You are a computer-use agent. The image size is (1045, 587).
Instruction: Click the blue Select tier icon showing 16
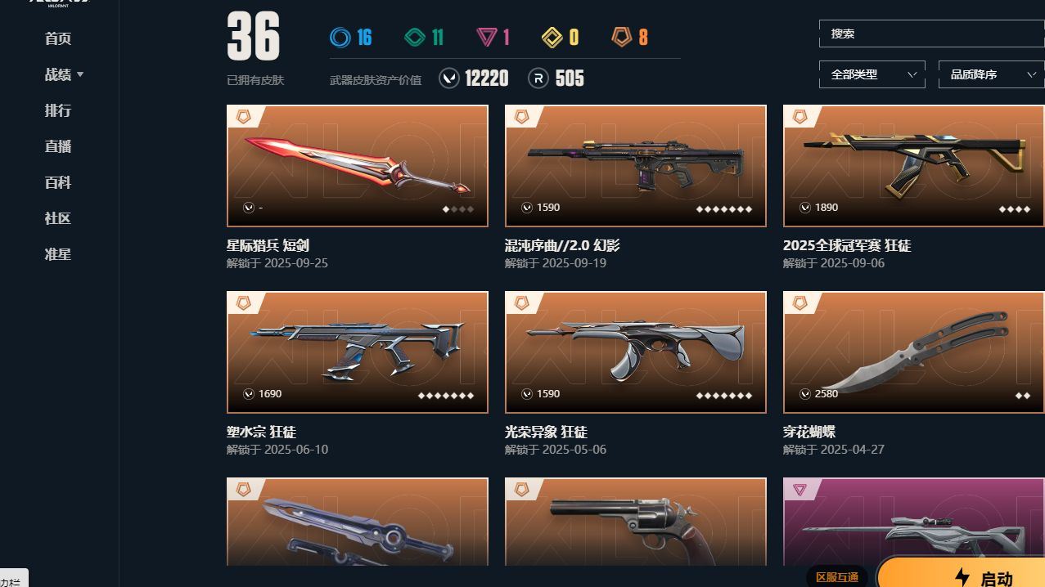pyautogui.click(x=340, y=37)
